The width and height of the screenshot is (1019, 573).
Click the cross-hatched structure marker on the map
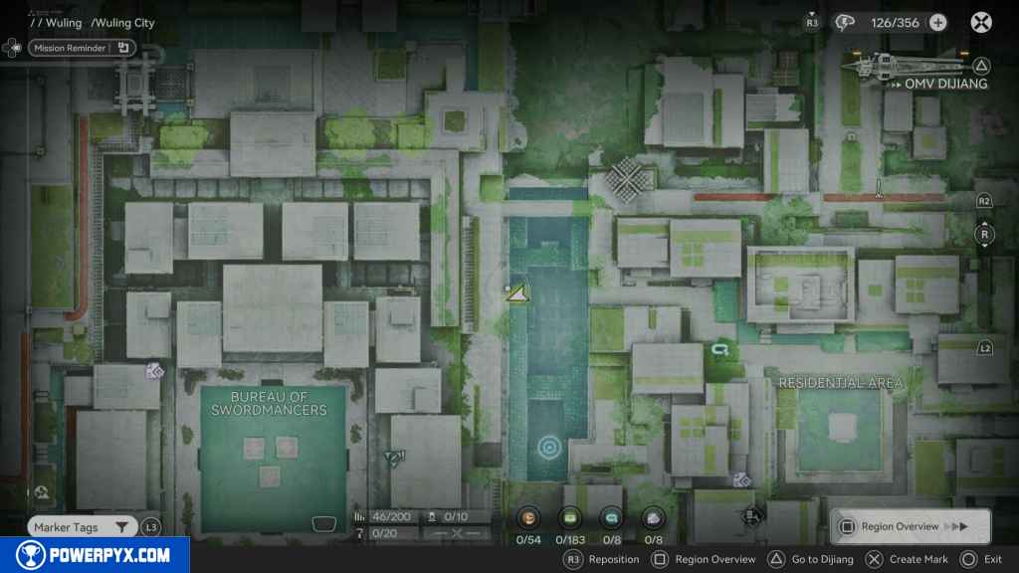pyautogui.click(x=628, y=177)
